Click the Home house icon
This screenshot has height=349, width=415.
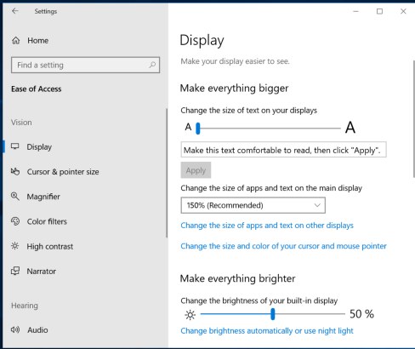click(16, 41)
